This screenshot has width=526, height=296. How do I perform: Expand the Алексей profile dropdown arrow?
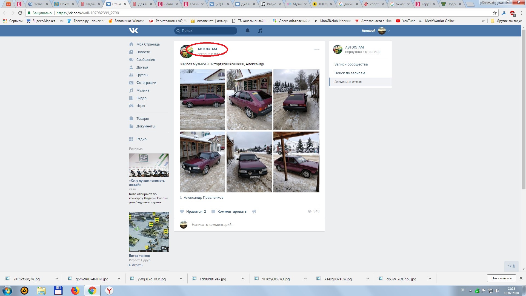[389, 31]
